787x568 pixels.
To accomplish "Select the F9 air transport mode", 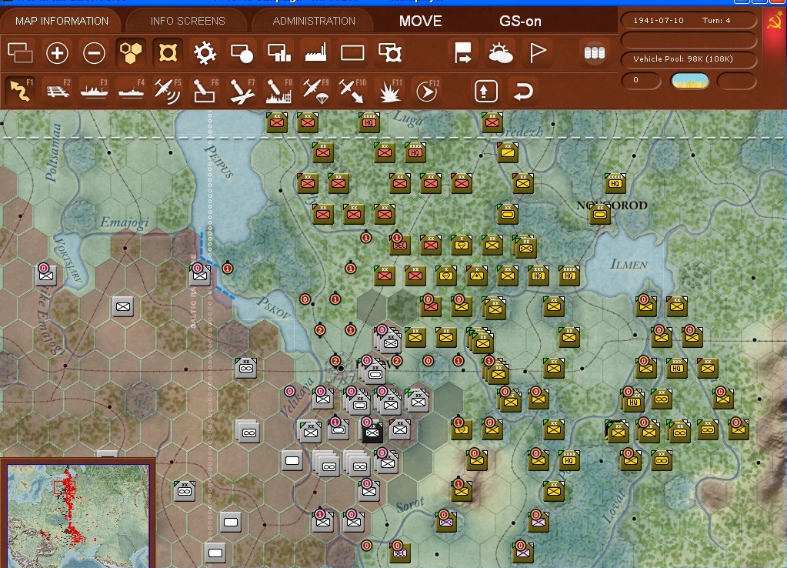I will tap(315, 91).
